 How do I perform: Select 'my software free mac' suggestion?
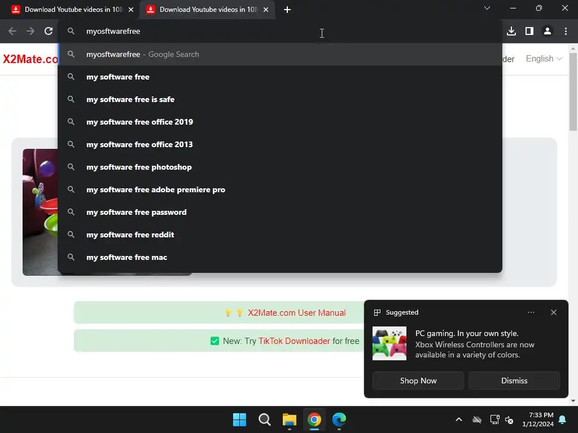(x=280, y=257)
